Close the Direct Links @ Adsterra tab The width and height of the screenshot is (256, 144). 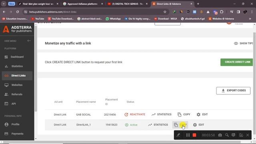click(x=191, y=4)
